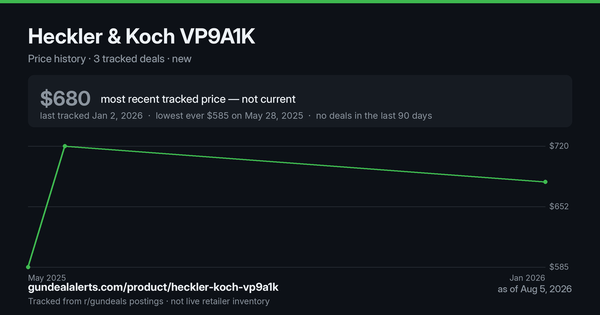Click the green accent bar at top
The image size is (600, 315).
click(x=300, y=1)
